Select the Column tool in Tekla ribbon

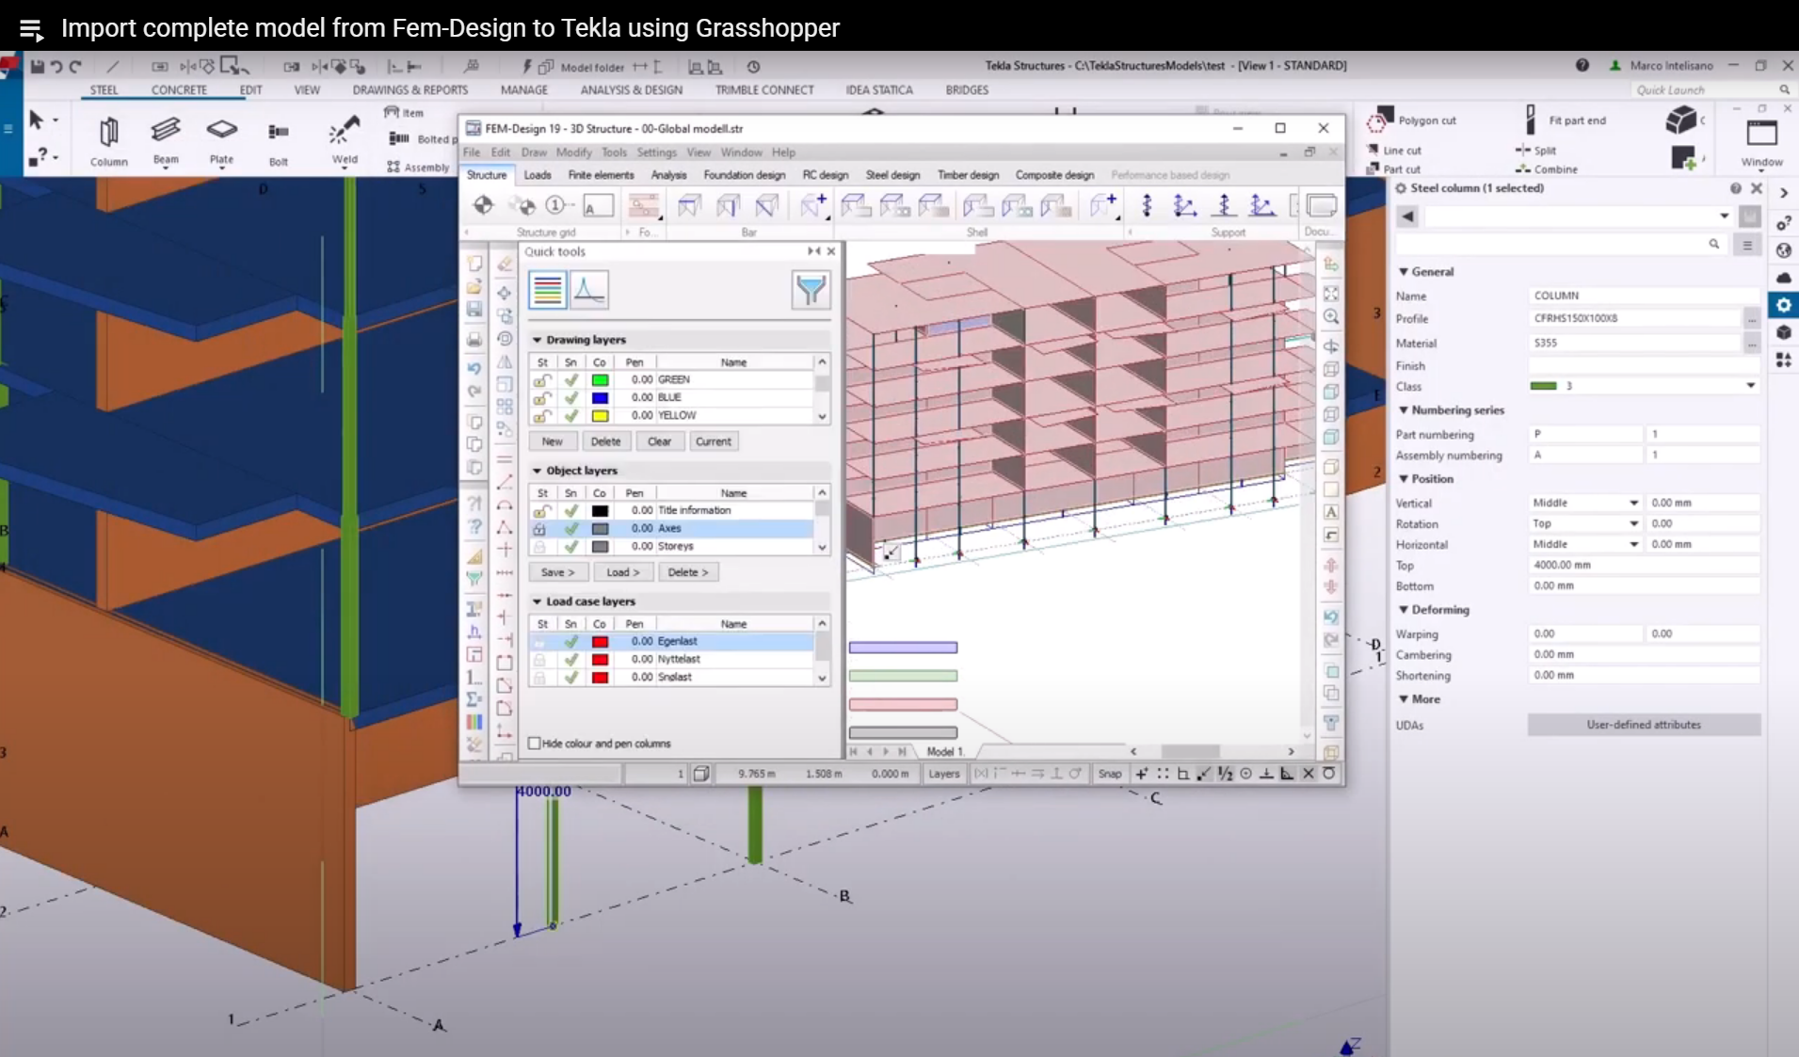coord(108,140)
